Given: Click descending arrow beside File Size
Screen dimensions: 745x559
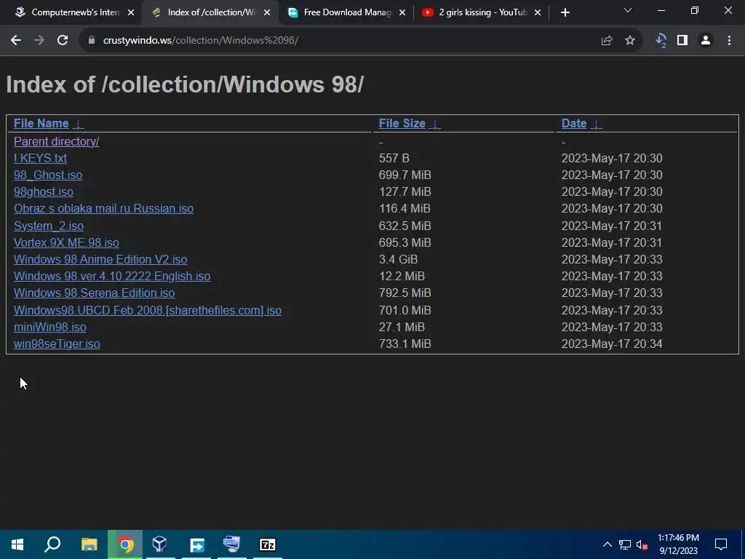Looking at the screenshot, I should click(435, 124).
